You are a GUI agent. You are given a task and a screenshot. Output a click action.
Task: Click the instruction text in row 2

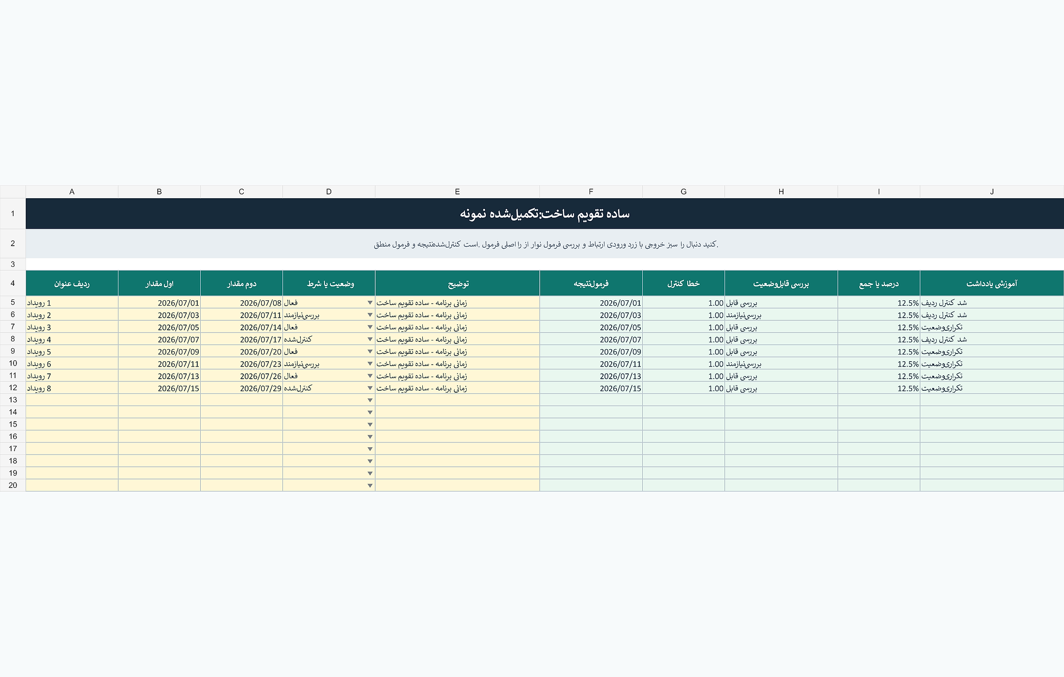(546, 244)
